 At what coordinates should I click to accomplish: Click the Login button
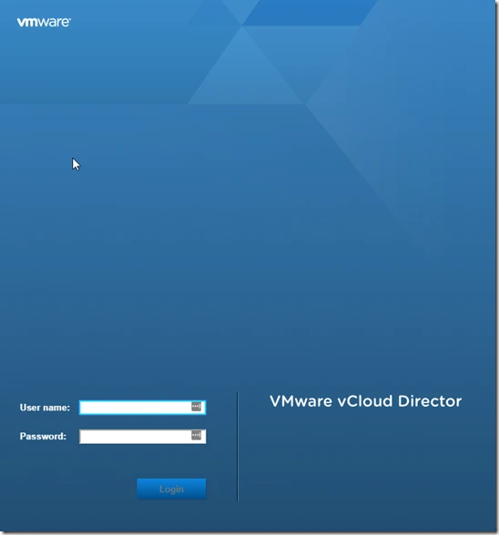click(171, 489)
